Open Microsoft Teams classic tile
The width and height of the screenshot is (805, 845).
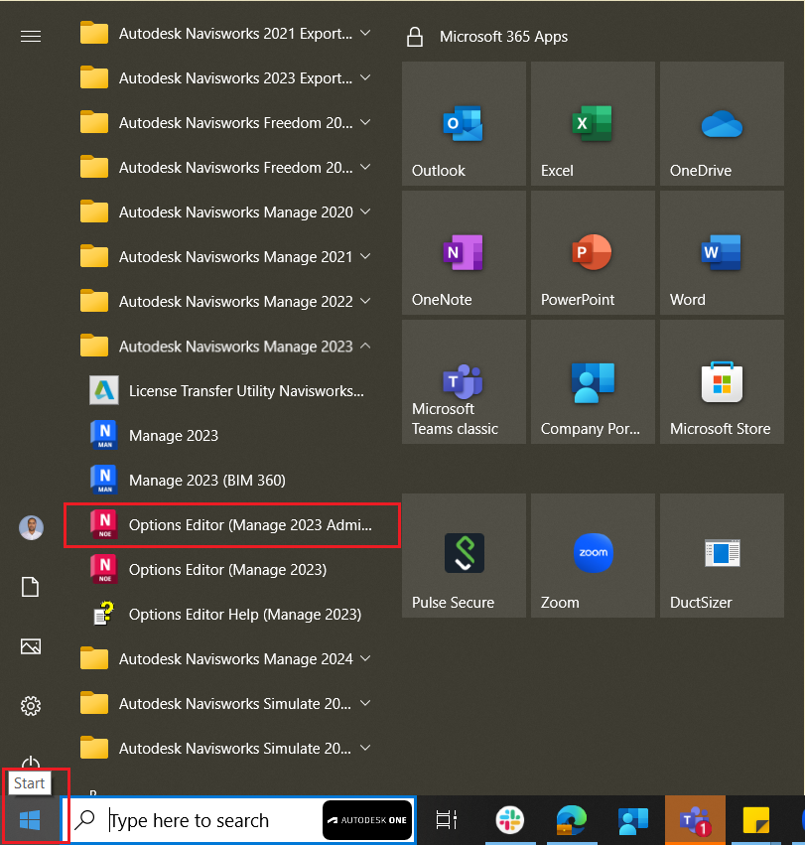[x=464, y=382]
